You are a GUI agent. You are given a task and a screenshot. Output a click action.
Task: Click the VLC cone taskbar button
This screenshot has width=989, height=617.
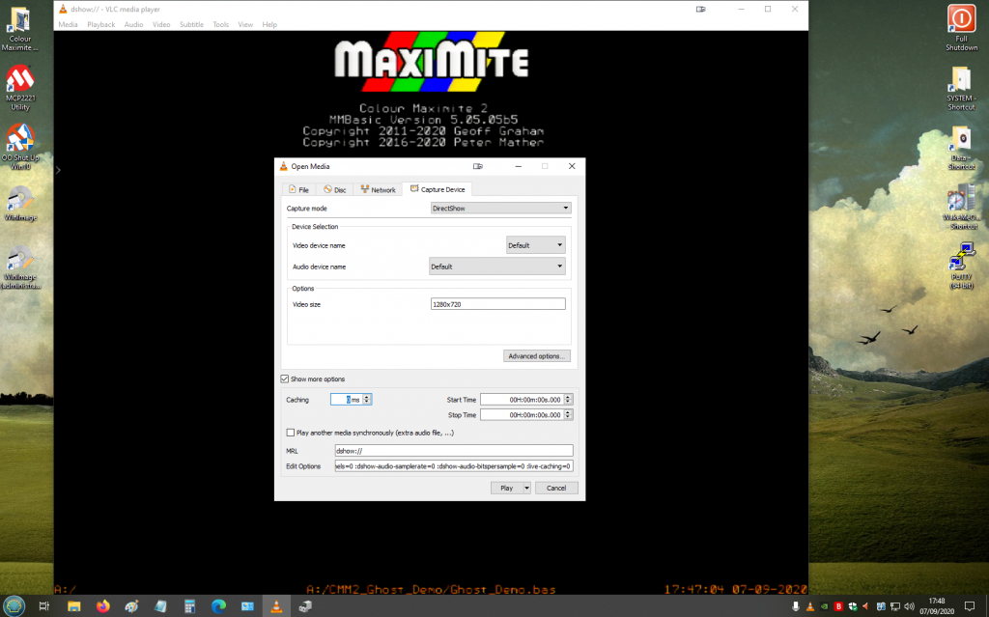coord(276,606)
